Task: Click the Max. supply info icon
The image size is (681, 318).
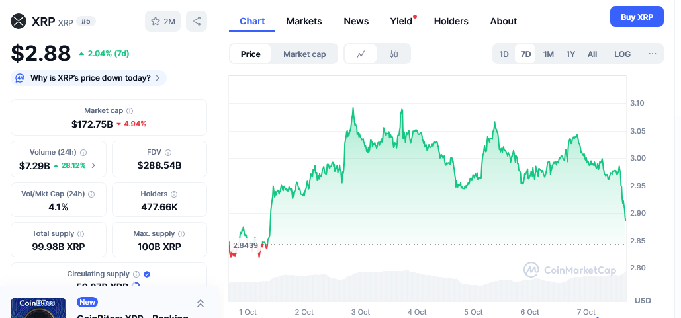Action: tap(181, 234)
